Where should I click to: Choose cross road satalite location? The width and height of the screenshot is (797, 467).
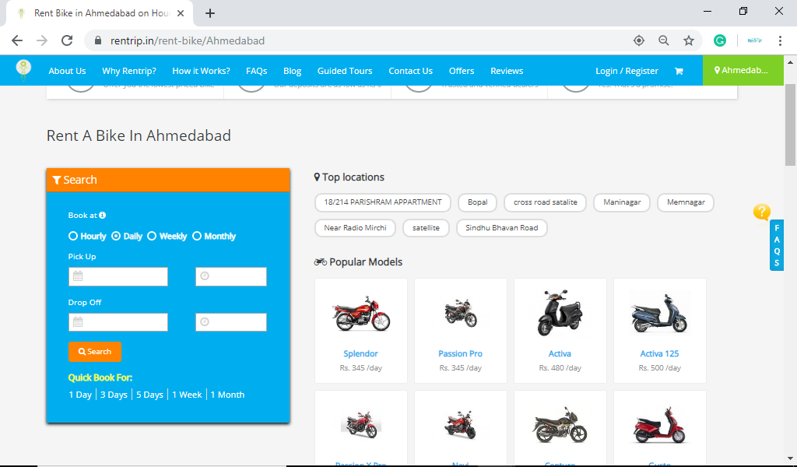(x=545, y=202)
